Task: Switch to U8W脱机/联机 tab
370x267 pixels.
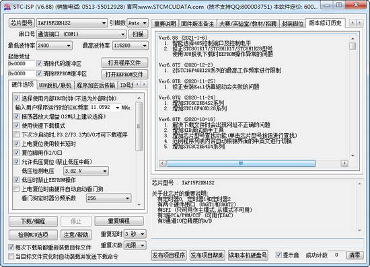Action: (x=55, y=85)
